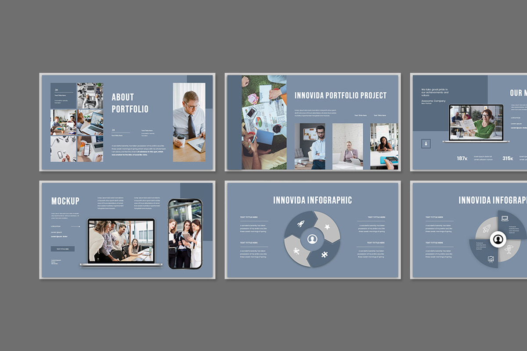The height and width of the screenshot is (351, 527).
Task: Click the star icon in the circular infographic
Action: click(327, 227)
